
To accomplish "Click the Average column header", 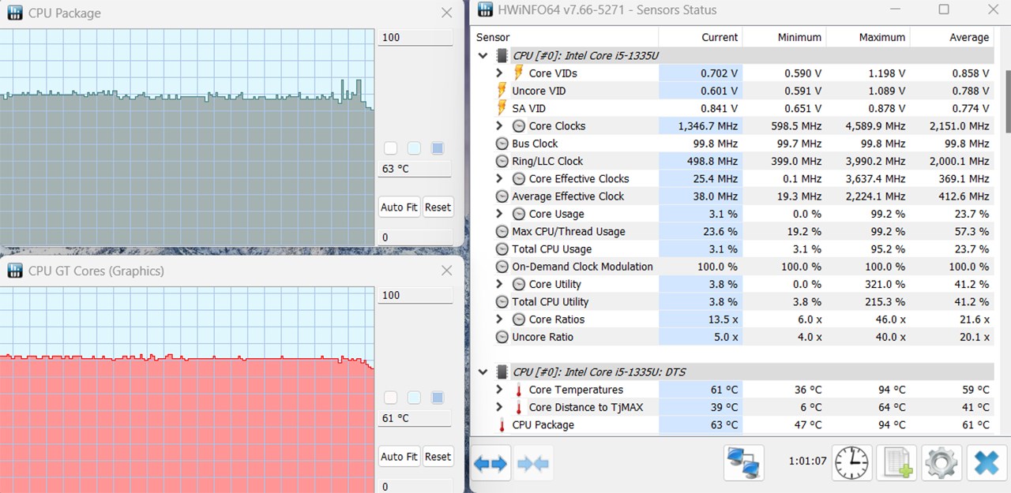I will coord(952,37).
